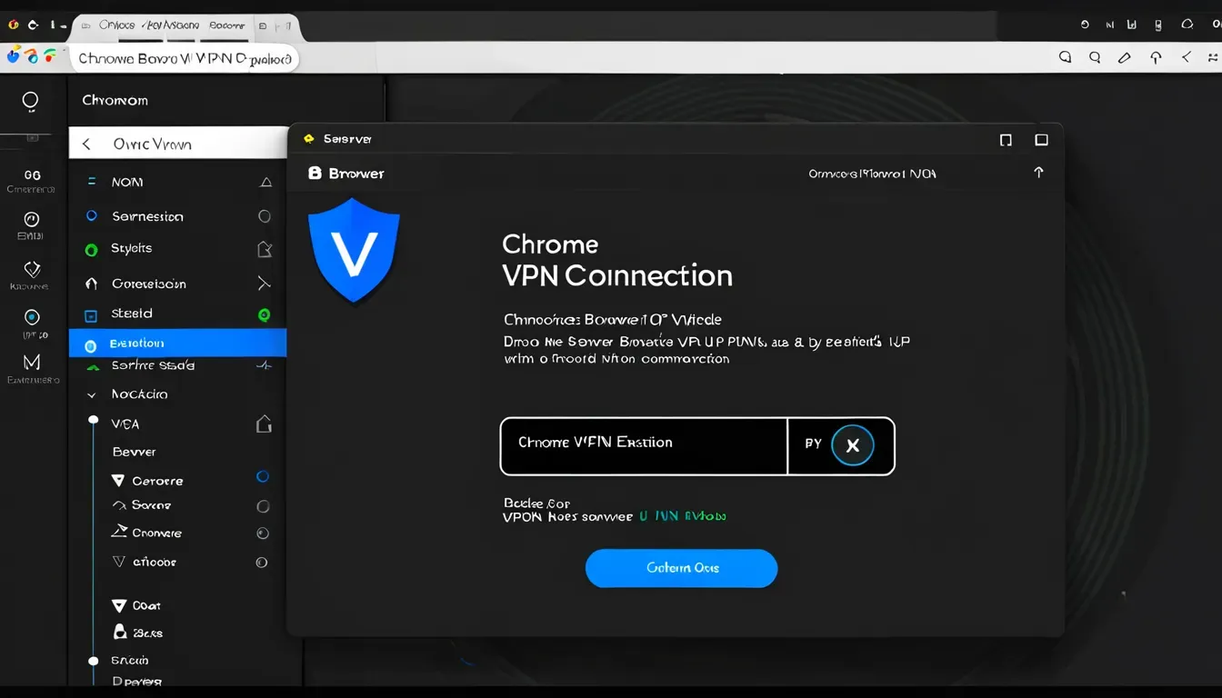
Task: Expand the Coat triangle
Action: click(x=118, y=605)
